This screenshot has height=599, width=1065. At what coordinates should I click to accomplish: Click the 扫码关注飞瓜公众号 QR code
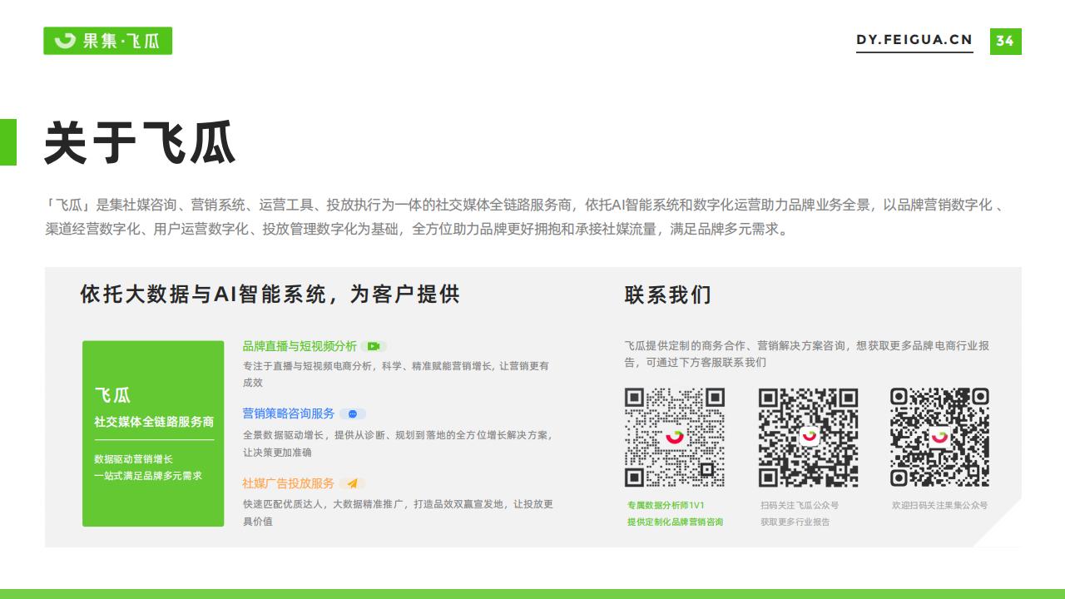click(808, 437)
